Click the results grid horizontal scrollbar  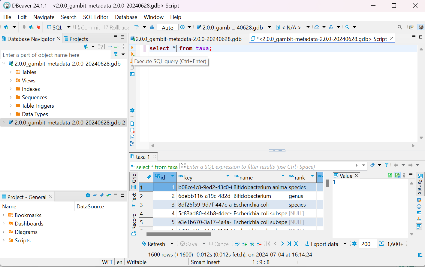[x=179, y=234]
